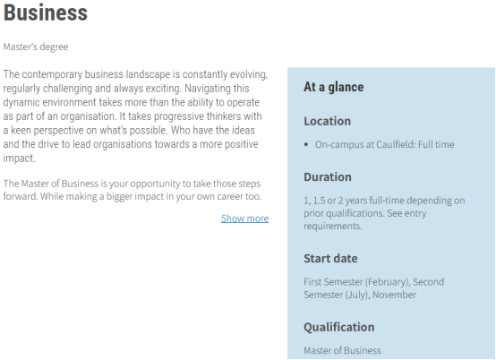Click the Master's degree subtitle

pyautogui.click(x=36, y=47)
